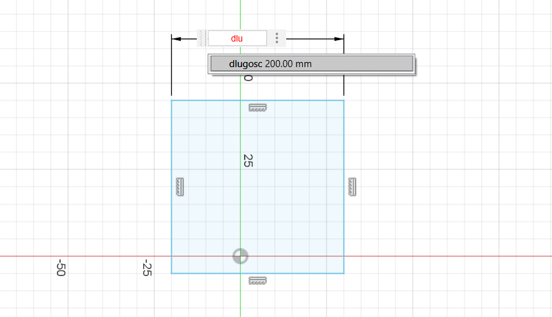
Task: Open the three-dot options menu beside dimension input
Action: (277, 38)
